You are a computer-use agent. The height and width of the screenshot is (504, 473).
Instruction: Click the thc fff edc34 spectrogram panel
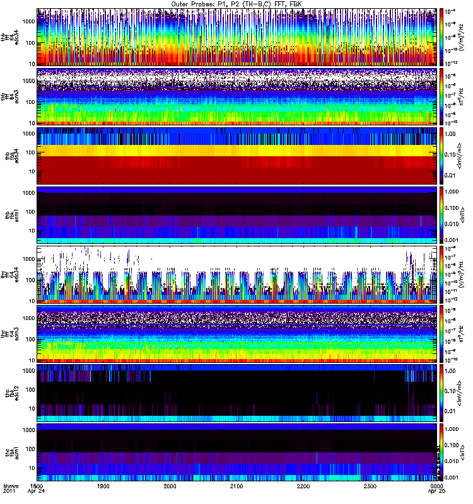pos(237,275)
